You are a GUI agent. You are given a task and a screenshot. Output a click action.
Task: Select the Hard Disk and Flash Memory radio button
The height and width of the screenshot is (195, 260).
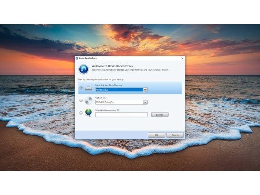81,88
